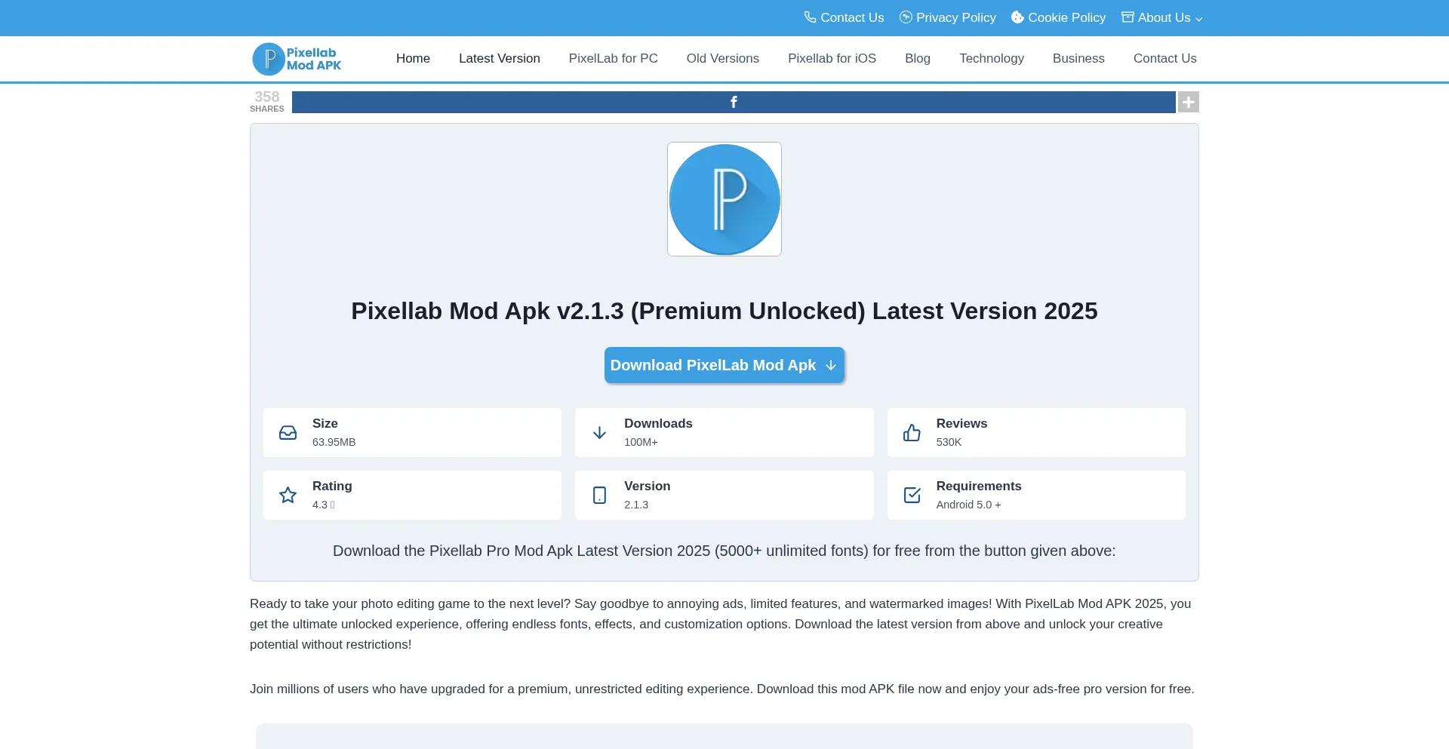Click the 2.1.3 version value
1449x749 pixels.
(636, 505)
